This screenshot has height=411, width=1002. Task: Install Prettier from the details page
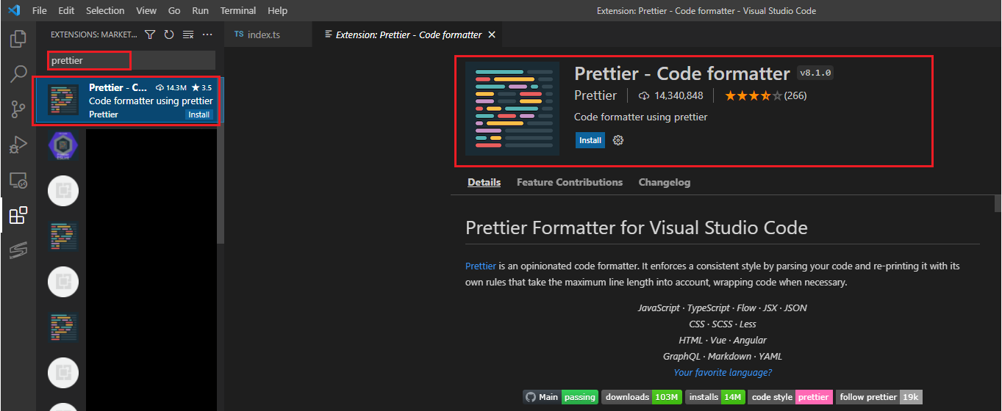(590, 140)
